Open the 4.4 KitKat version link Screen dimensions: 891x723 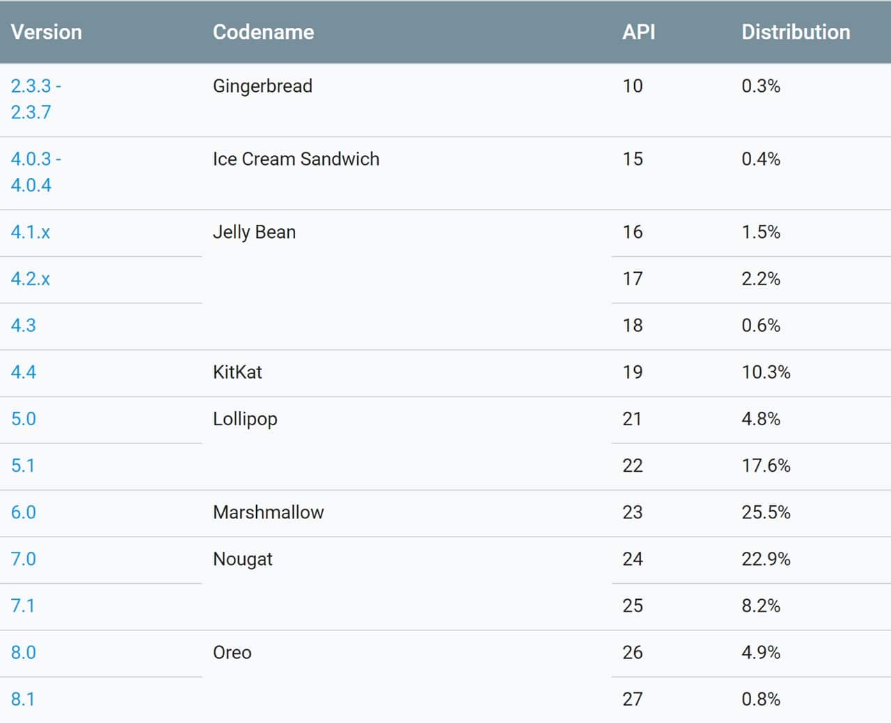(24, 372)
